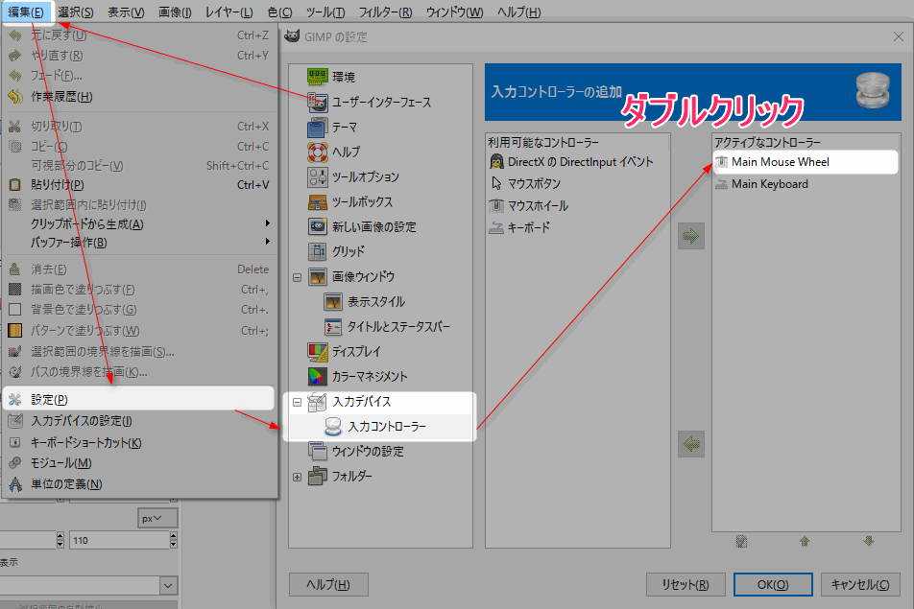Confirm settings with OK(O) button

point(773,585)
